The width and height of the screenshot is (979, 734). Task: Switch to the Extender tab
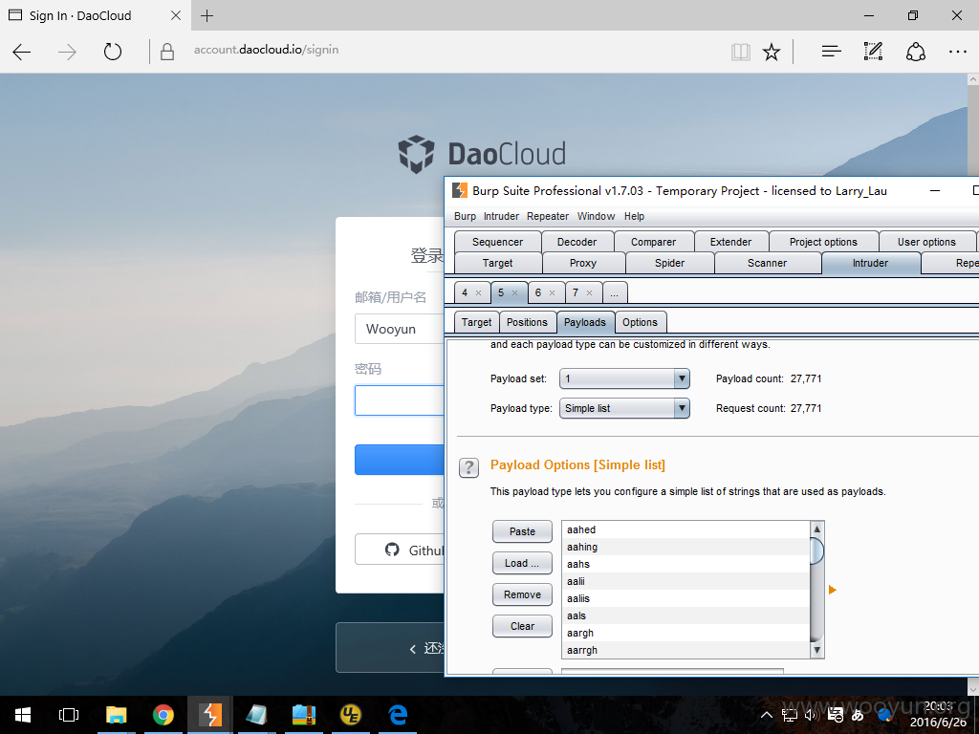pos(730,242)
